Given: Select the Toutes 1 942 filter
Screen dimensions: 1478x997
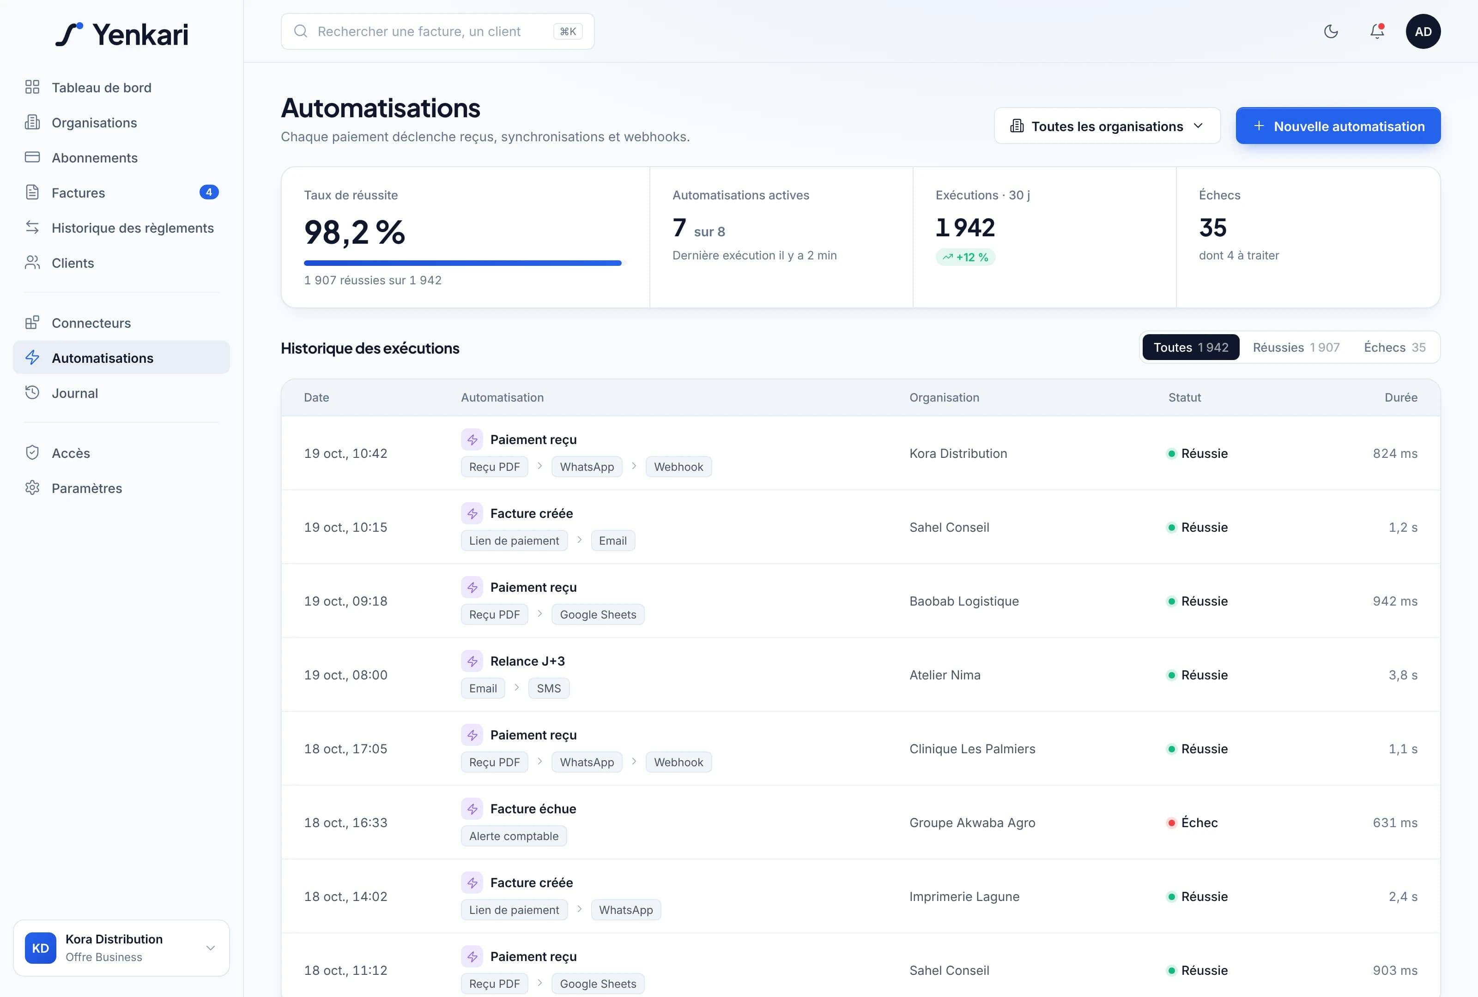Looking at the screenshot, I should pyautogui.click(x=1191, y=347).
